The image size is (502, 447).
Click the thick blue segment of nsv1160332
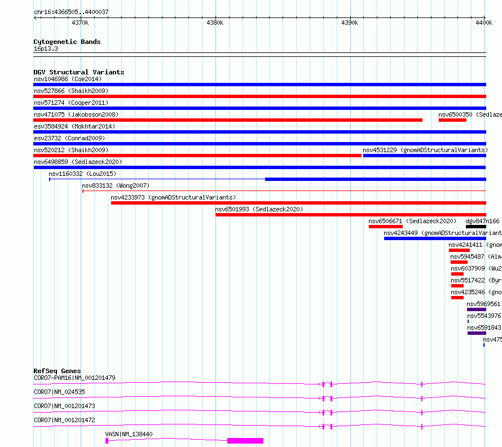pyautogui.click(x=376, y=179)
